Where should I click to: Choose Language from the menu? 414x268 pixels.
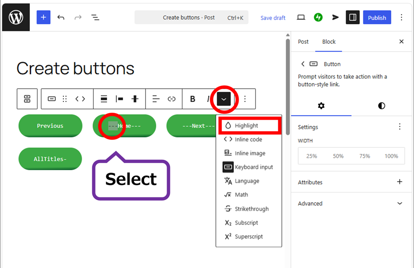(249, 181)
